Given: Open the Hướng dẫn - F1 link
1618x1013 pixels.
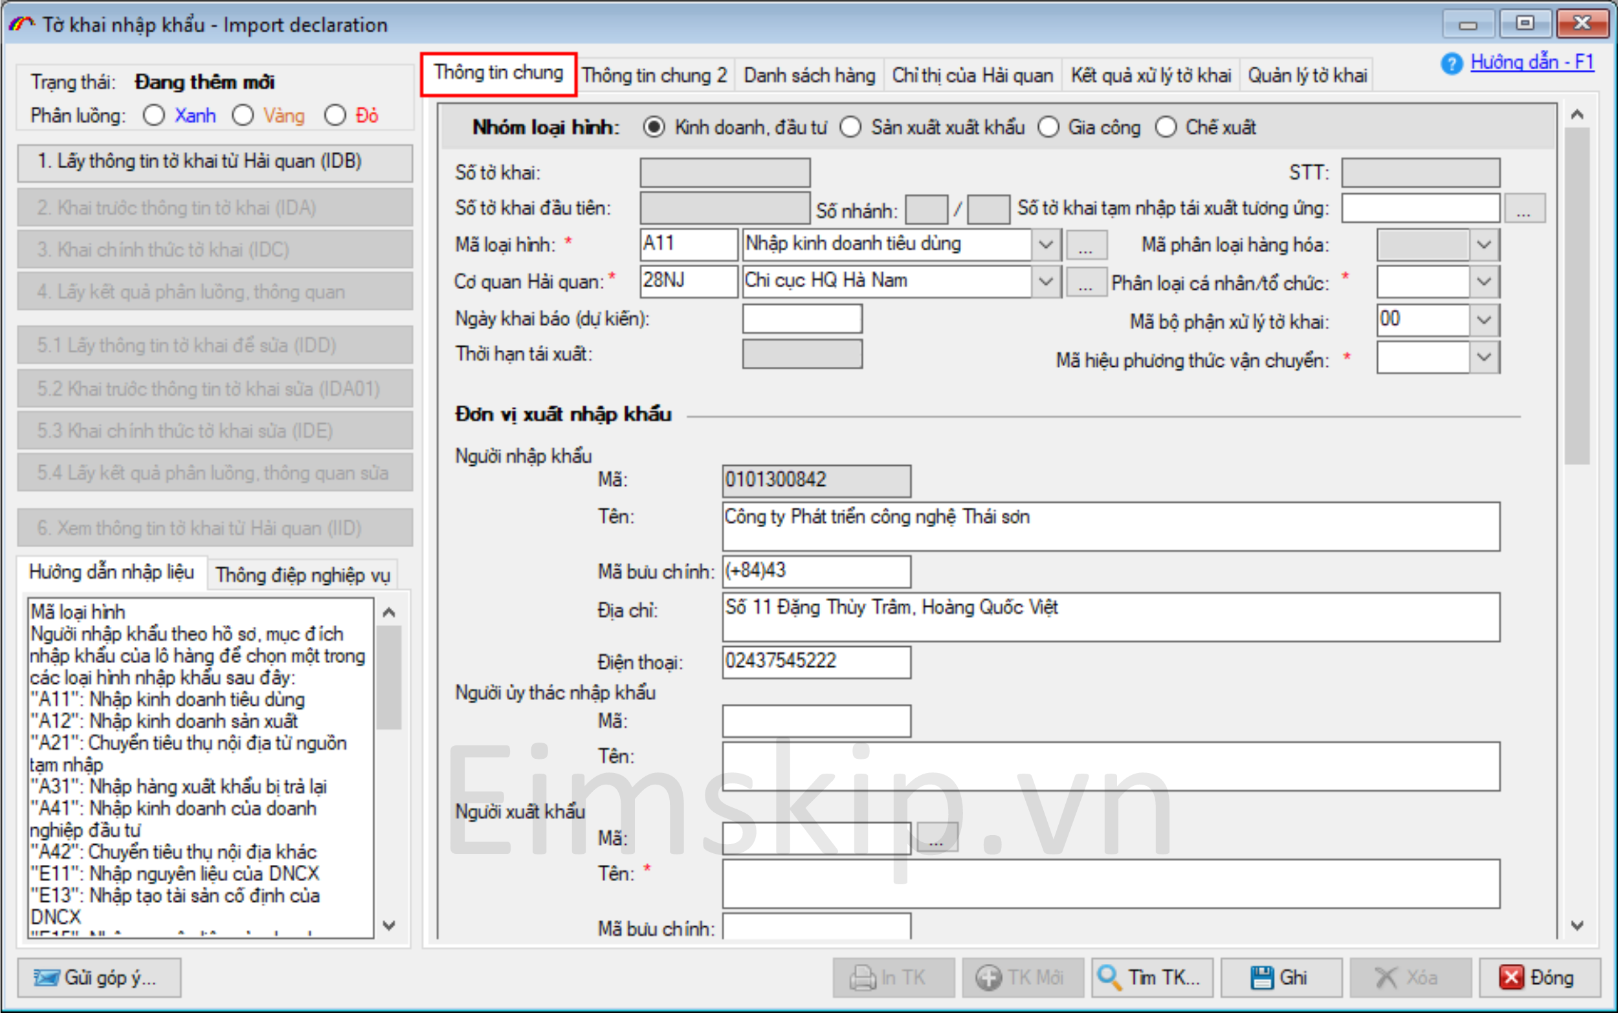Looking at the screenshot, I should 1531,62.
